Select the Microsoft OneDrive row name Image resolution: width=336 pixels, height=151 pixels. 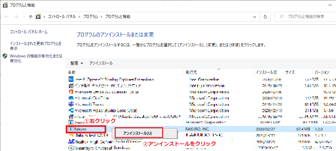92,98
